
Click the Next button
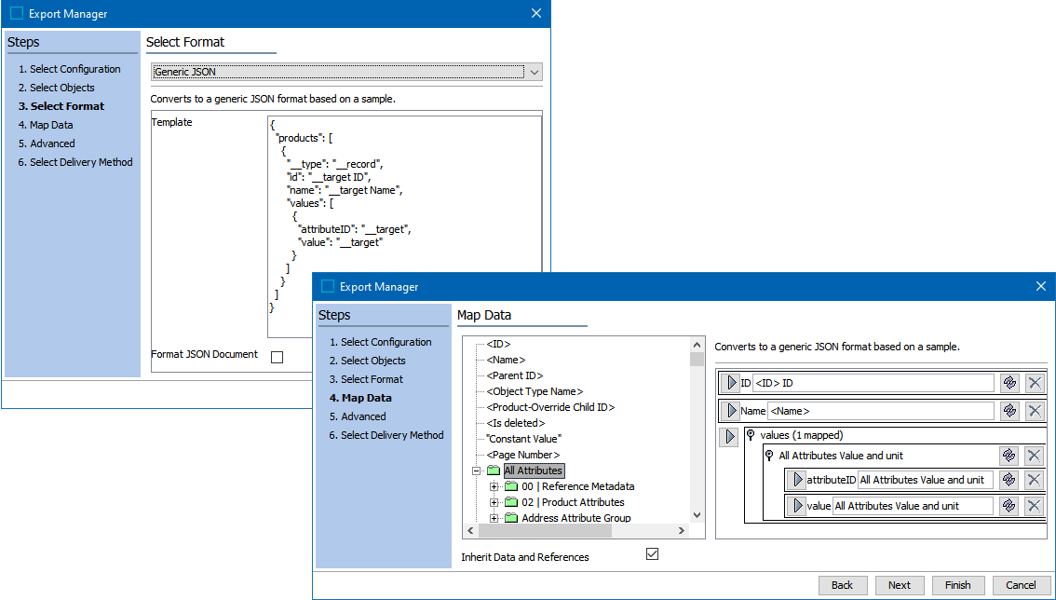coord(899,585)
